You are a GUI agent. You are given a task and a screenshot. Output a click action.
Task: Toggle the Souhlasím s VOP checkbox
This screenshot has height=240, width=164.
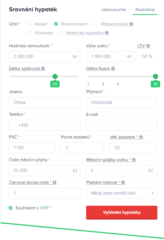[x=10, y=208]
